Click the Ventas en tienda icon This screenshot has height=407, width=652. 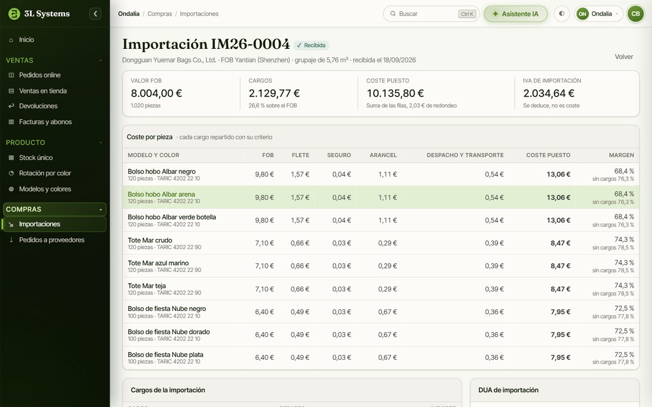point(11,91)
